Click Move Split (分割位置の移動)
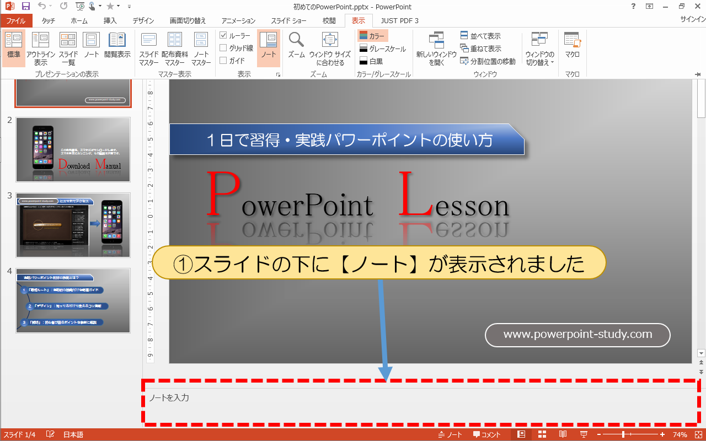The image size is (706, 441). [x=488, y=61]
